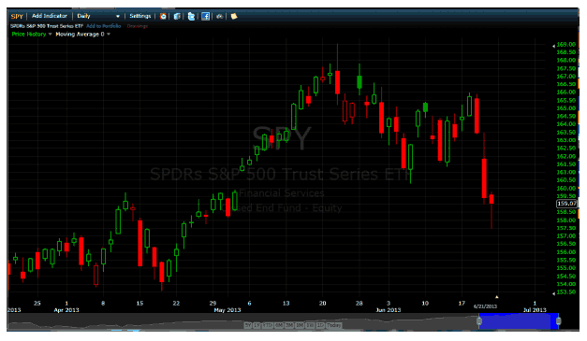Open the Daily interval dropdown
The image size is (587, 341).
pos(98,16)
